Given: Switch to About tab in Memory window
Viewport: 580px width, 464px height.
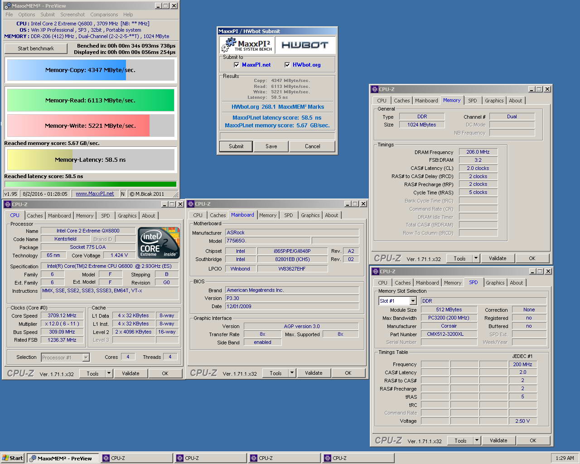Looking at the screenshot, I should pos(516,101).
